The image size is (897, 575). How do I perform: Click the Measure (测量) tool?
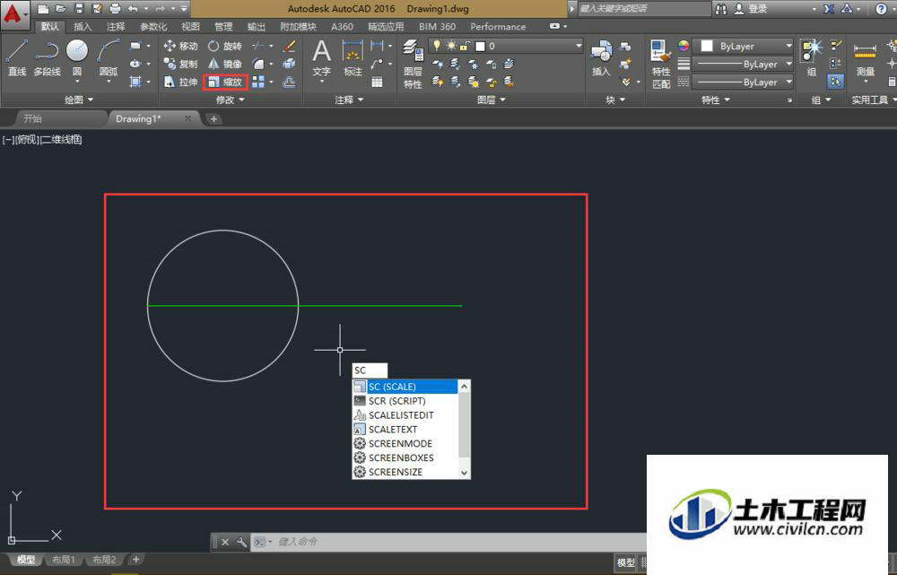[x=865, y=57]
